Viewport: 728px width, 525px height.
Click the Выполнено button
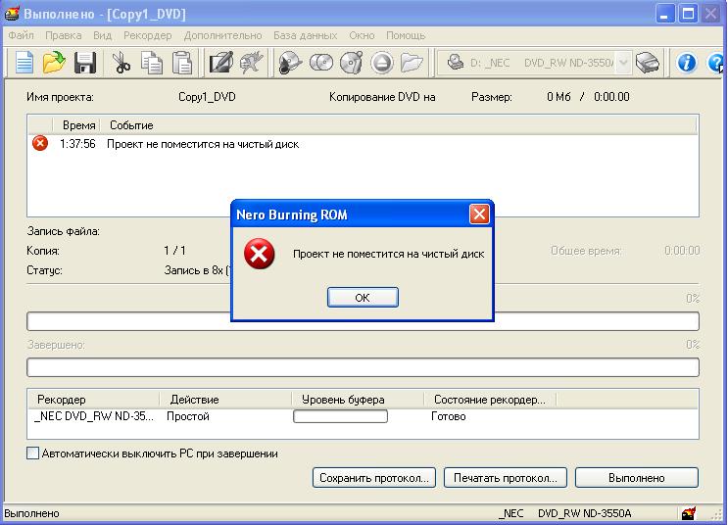coord(636,478)
